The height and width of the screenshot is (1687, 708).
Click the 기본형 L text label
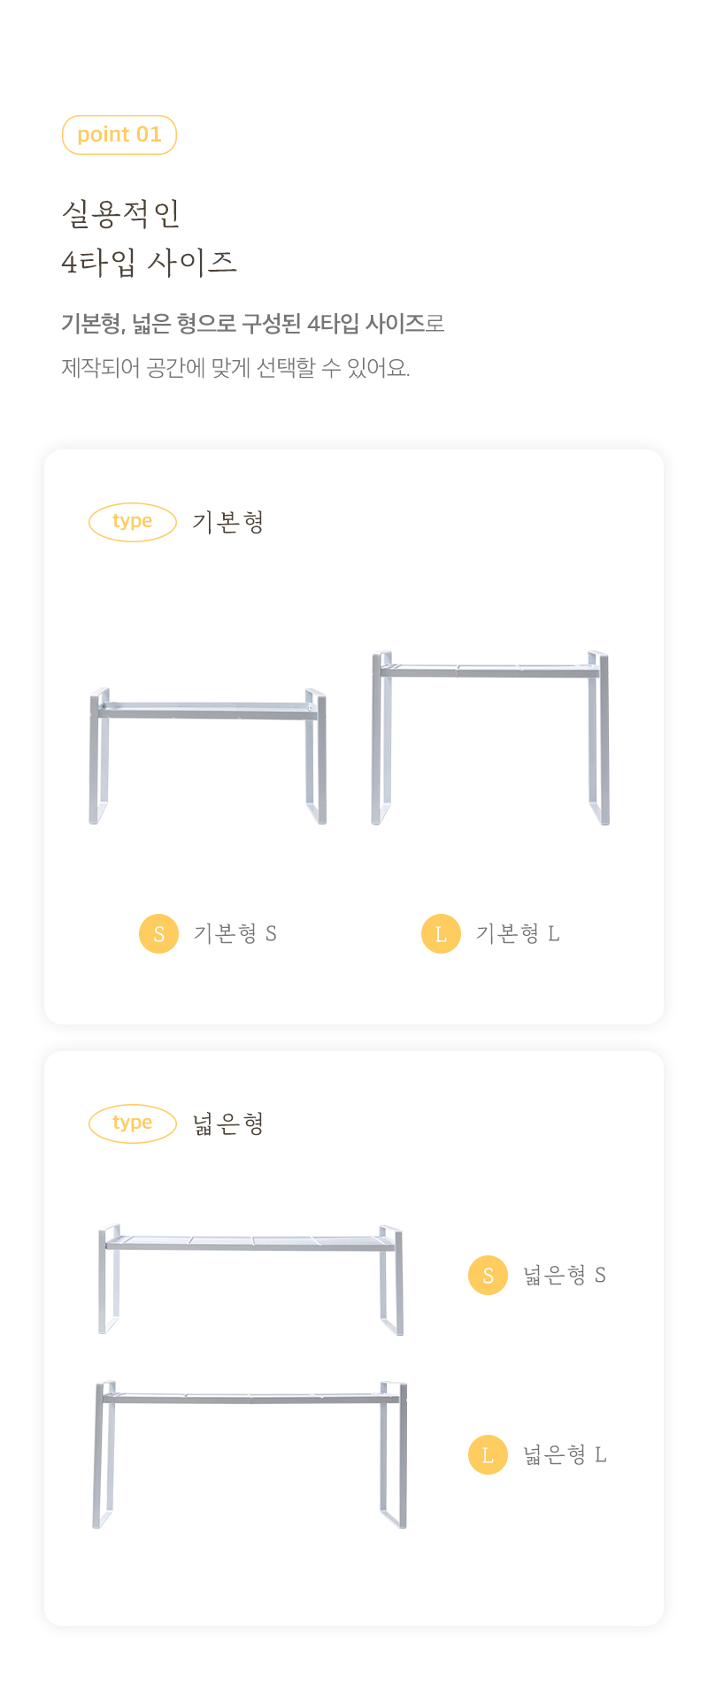(518, 933)
